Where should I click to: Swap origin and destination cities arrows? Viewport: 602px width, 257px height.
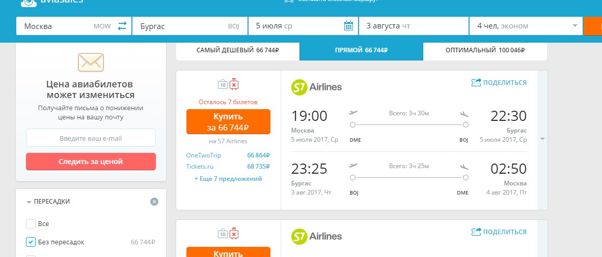(122, 26)
